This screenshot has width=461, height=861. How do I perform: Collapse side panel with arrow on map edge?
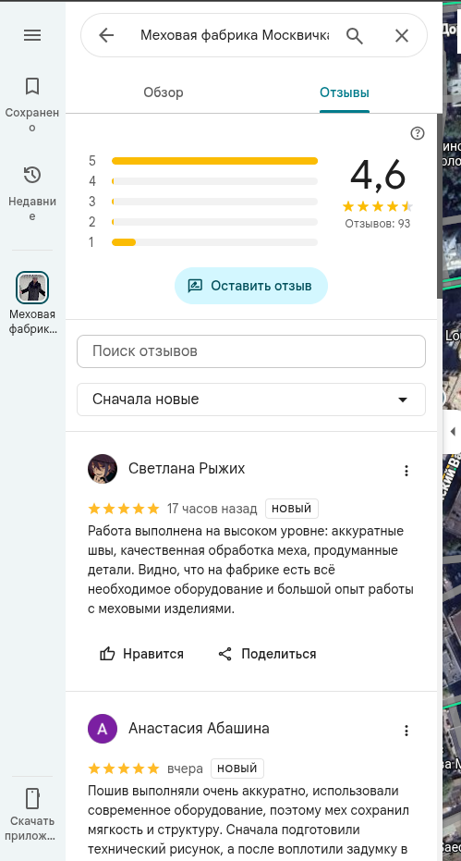pyautogui.click(x=452, y=431)
